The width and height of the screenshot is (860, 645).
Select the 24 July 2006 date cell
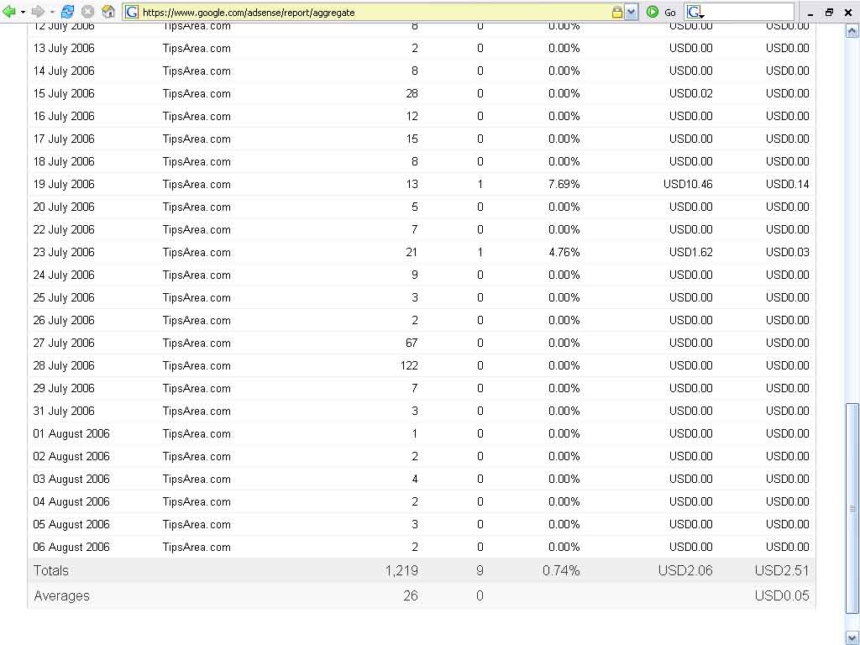point(64,275)
